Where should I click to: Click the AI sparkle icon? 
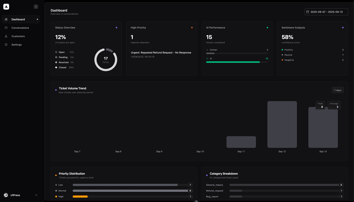(x=207, y=58)
